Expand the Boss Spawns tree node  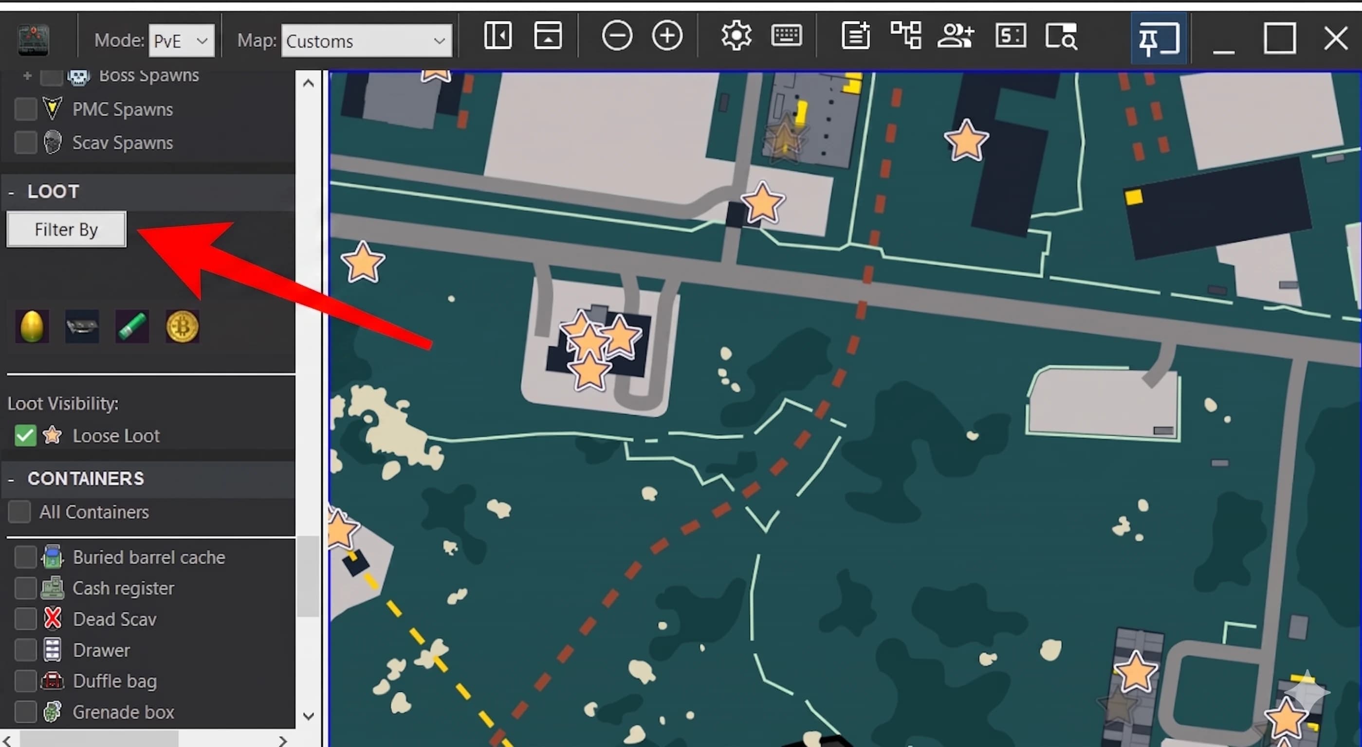[x=27, y=77]
